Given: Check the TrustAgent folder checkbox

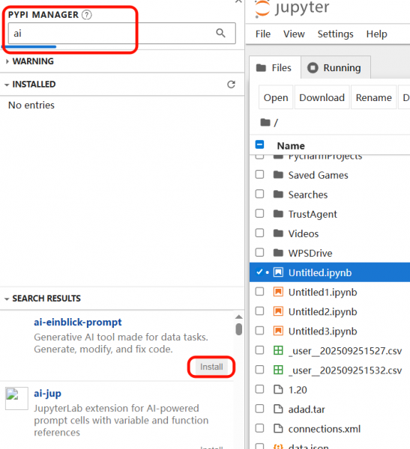Looking at the screenshot, I should coord(259,213).
